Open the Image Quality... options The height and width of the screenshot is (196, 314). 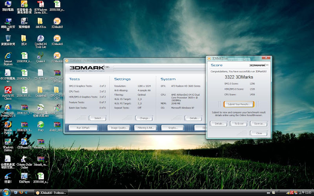point(118,128)
